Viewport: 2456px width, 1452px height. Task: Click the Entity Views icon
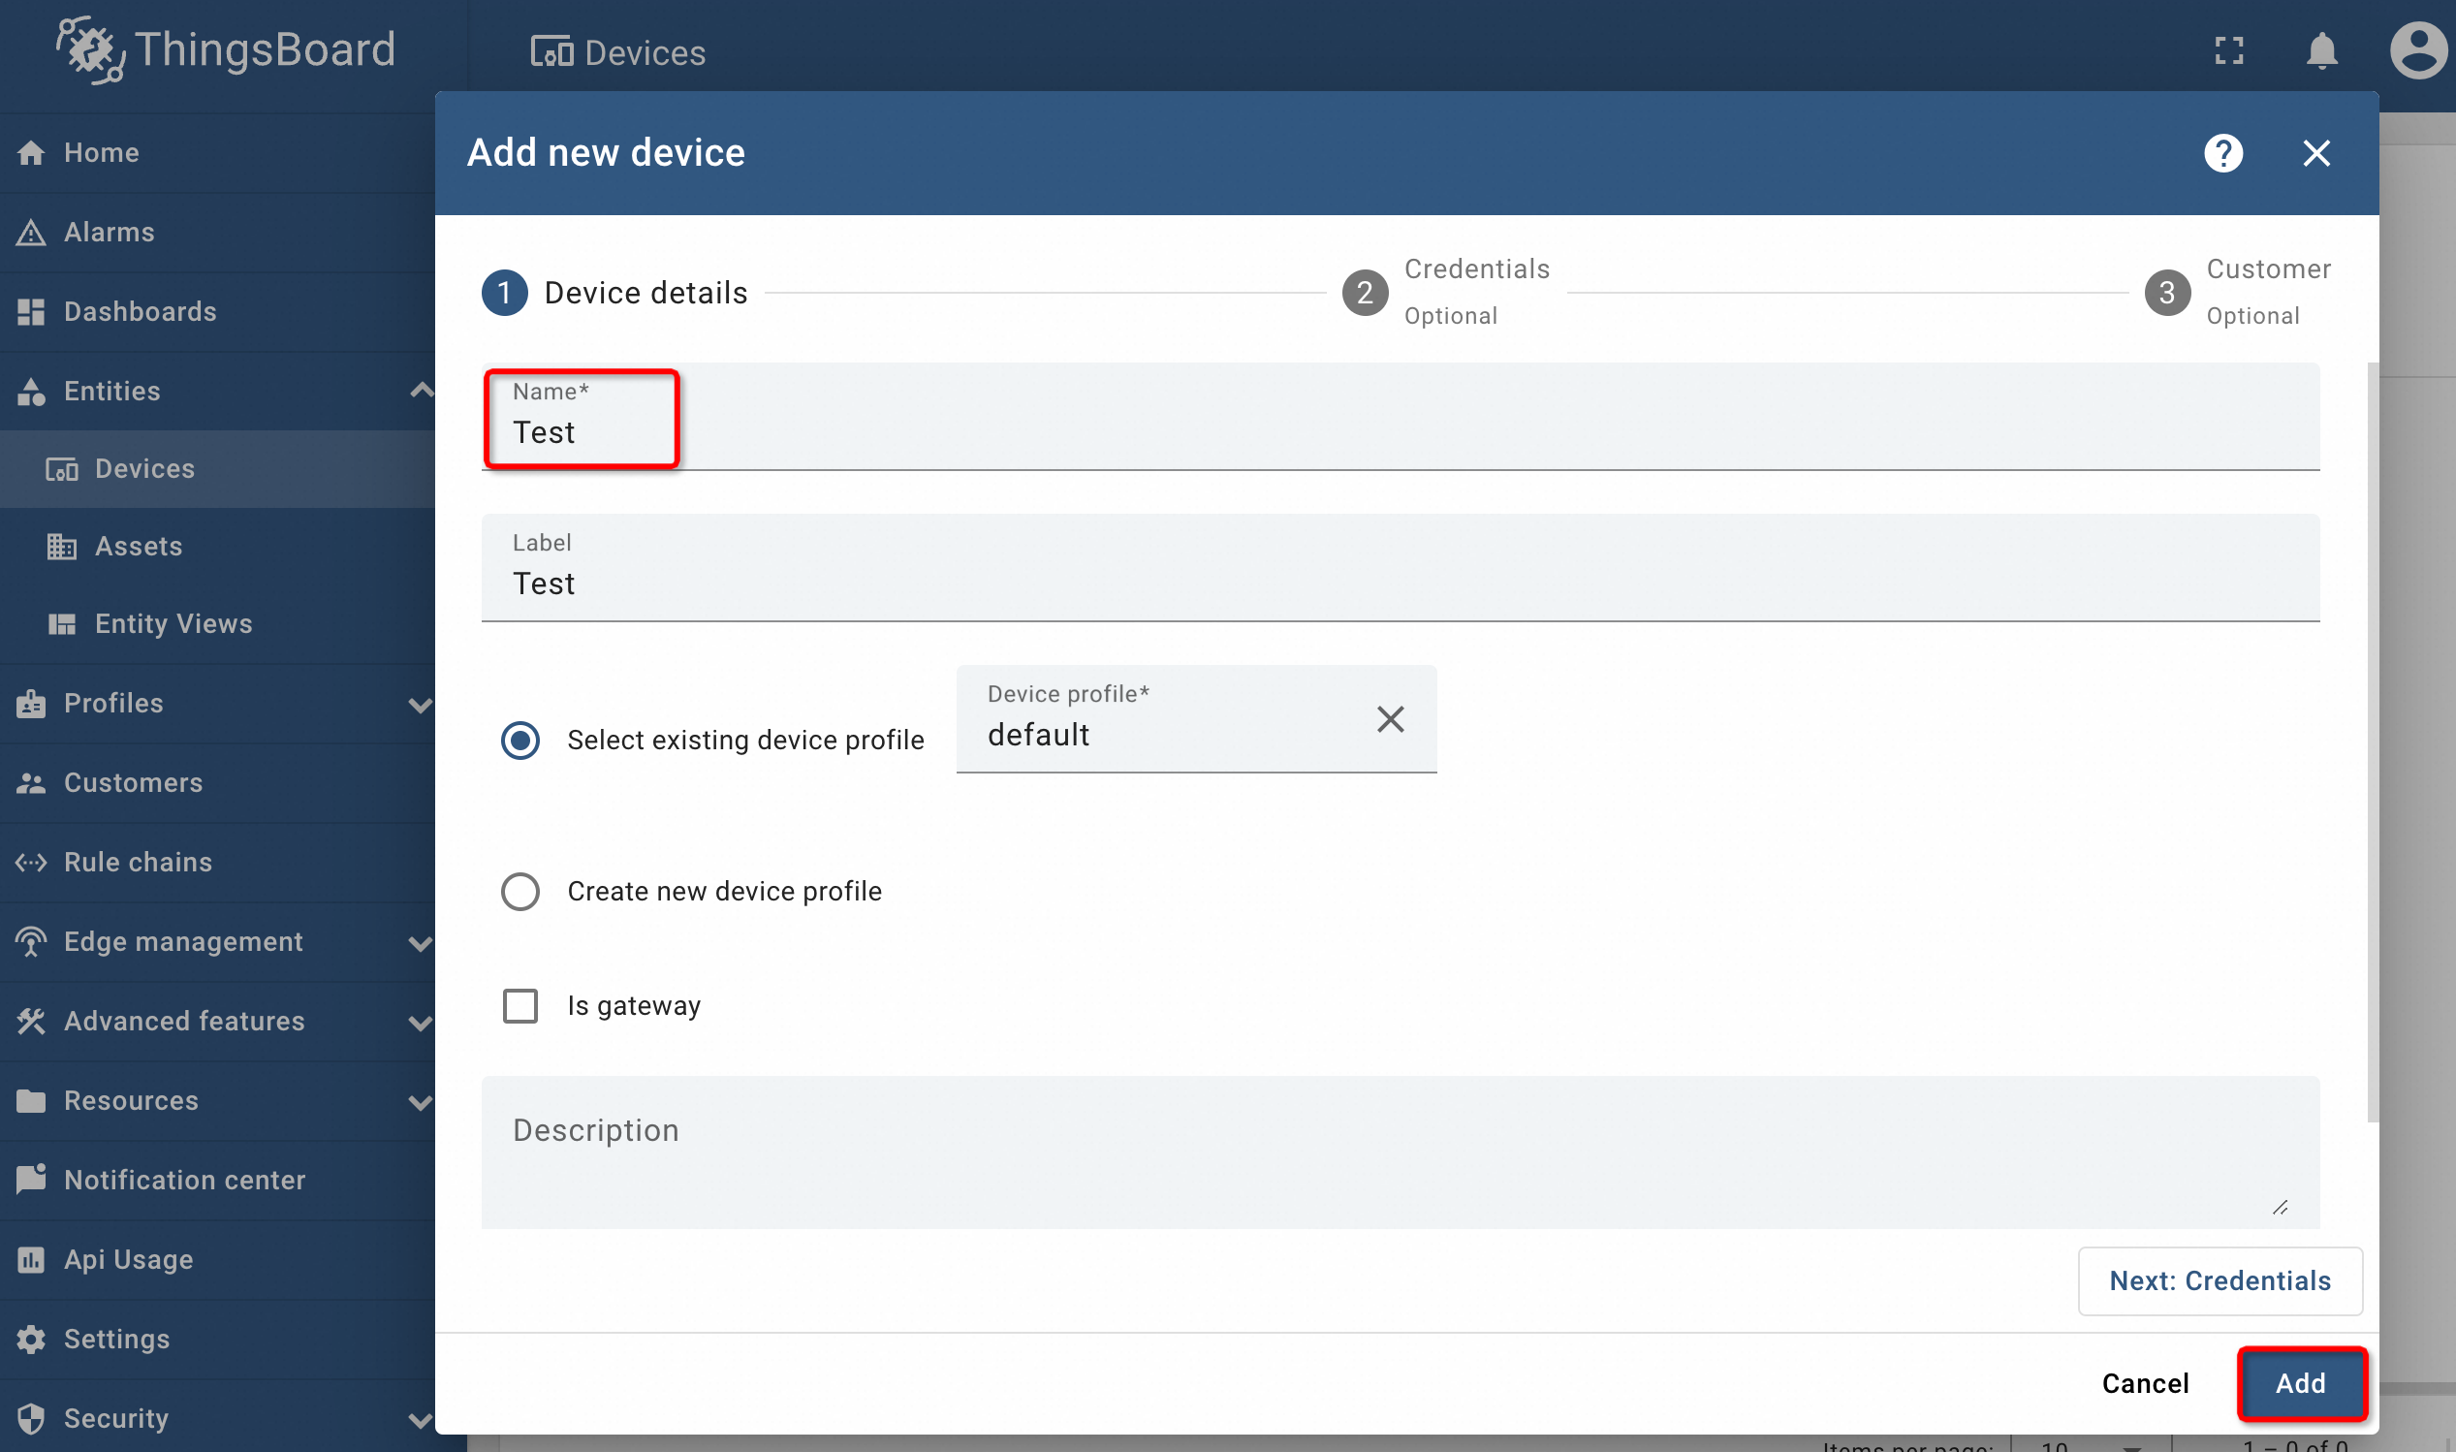(x=62, y=624)
